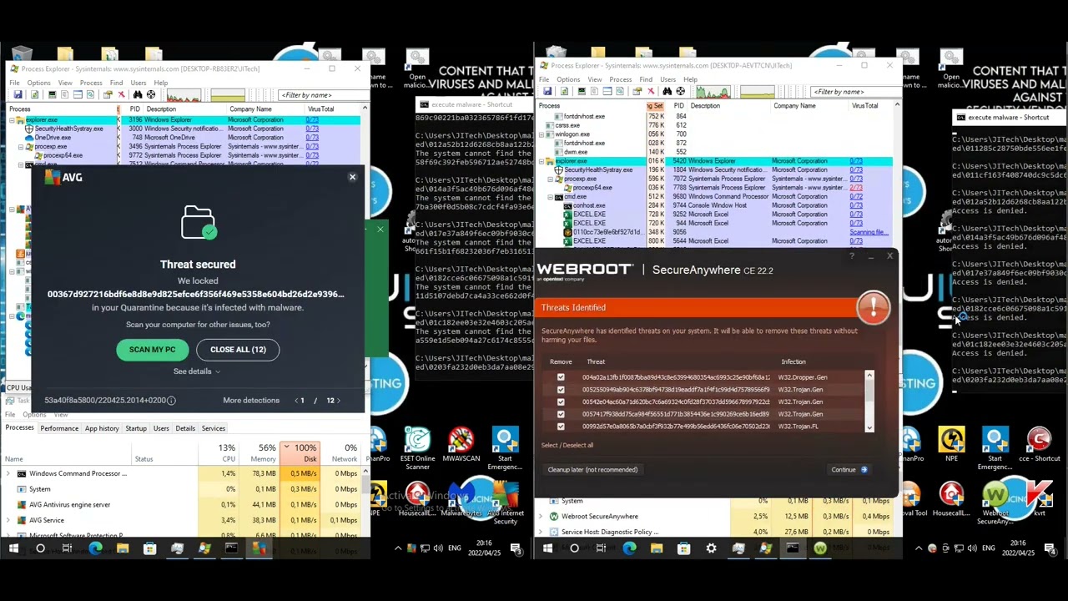Screen dimensions: 1068x601
Task: Click the CLOSE ALL (12) button in AVG
Action: (x=238, y=350)
